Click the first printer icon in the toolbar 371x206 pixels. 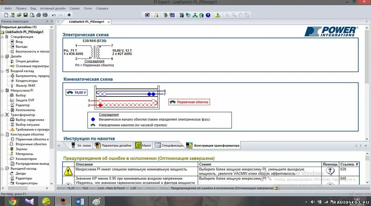click(38, 15)
